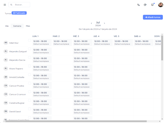Click the vertical scrollbar thumb
This screenshot has width=165, height=123.
coord(162,48)
